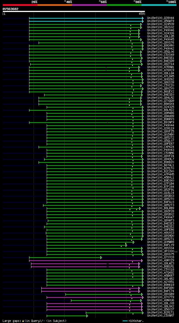Open hit UniRef100_O24539

pyautogui.click(x=161, y=24)
